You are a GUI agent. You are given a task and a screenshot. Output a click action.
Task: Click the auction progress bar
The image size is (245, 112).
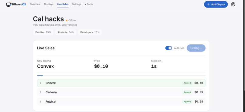[121, 75]
